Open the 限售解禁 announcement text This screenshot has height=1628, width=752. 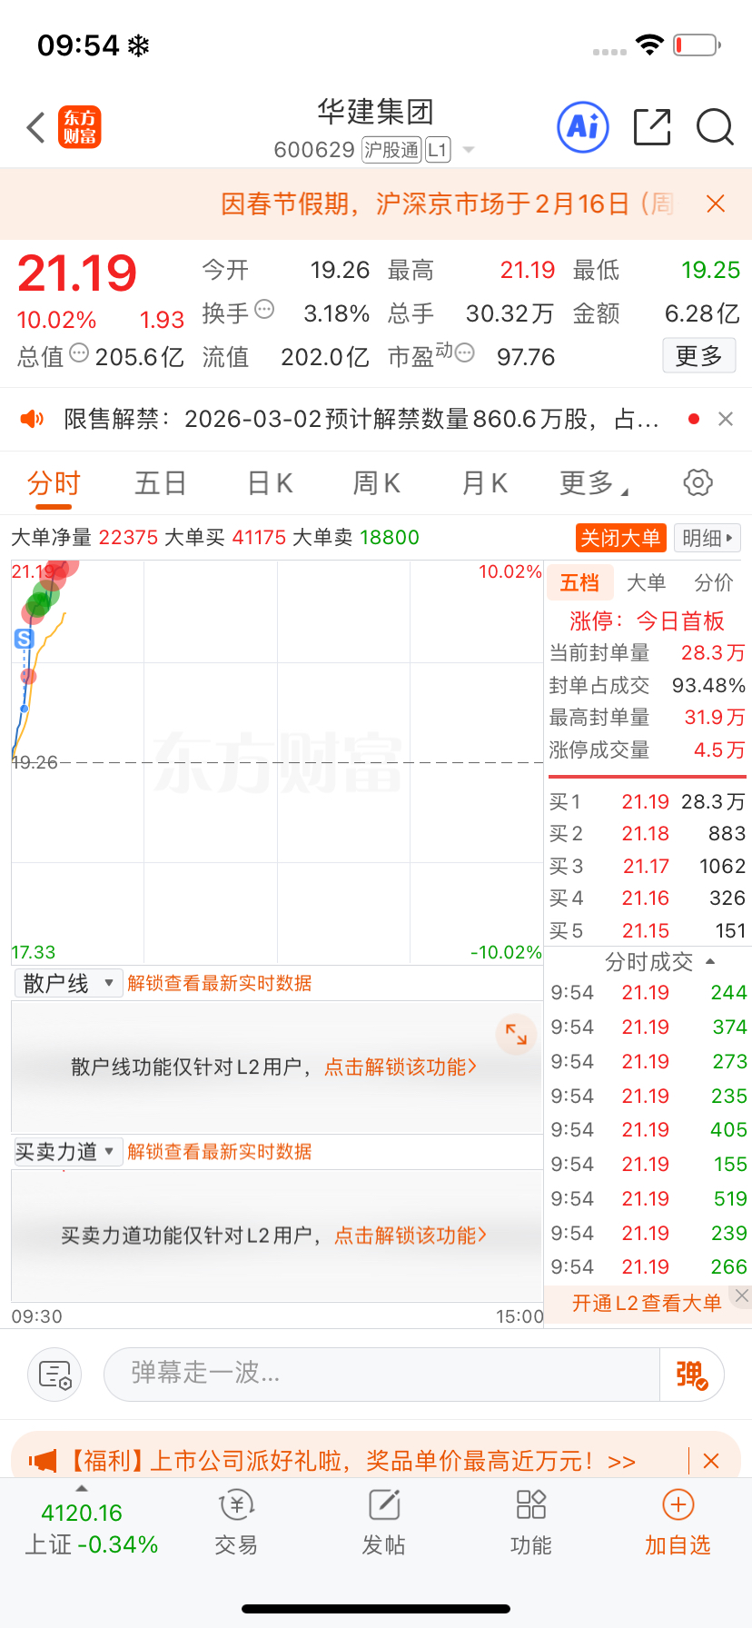(x=361, y=419)
